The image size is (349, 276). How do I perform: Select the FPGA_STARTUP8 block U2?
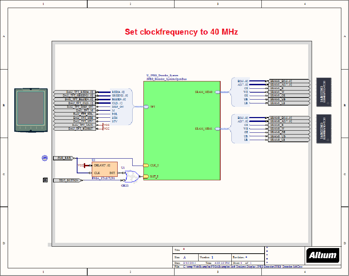[x=105, y=169]
